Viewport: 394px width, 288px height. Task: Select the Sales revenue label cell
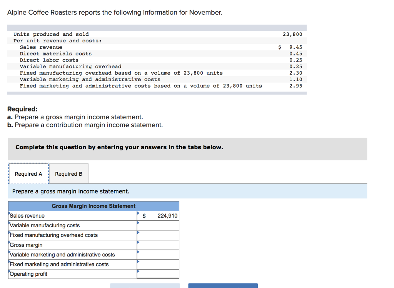pyautogui.click(x=73, y=216)
